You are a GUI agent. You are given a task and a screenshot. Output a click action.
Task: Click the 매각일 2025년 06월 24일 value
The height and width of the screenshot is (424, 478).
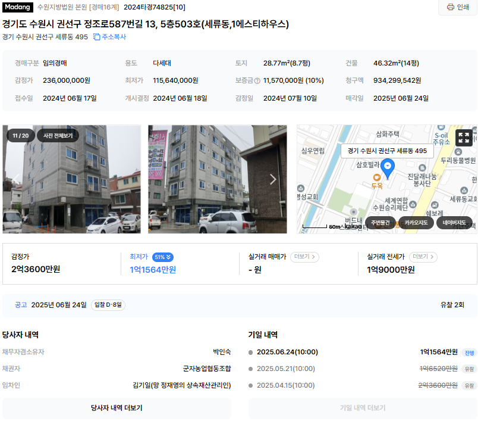click(401, 98)
